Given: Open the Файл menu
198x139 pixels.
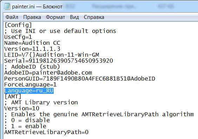Looking at the screenshot, I should [x=12, y=17].
